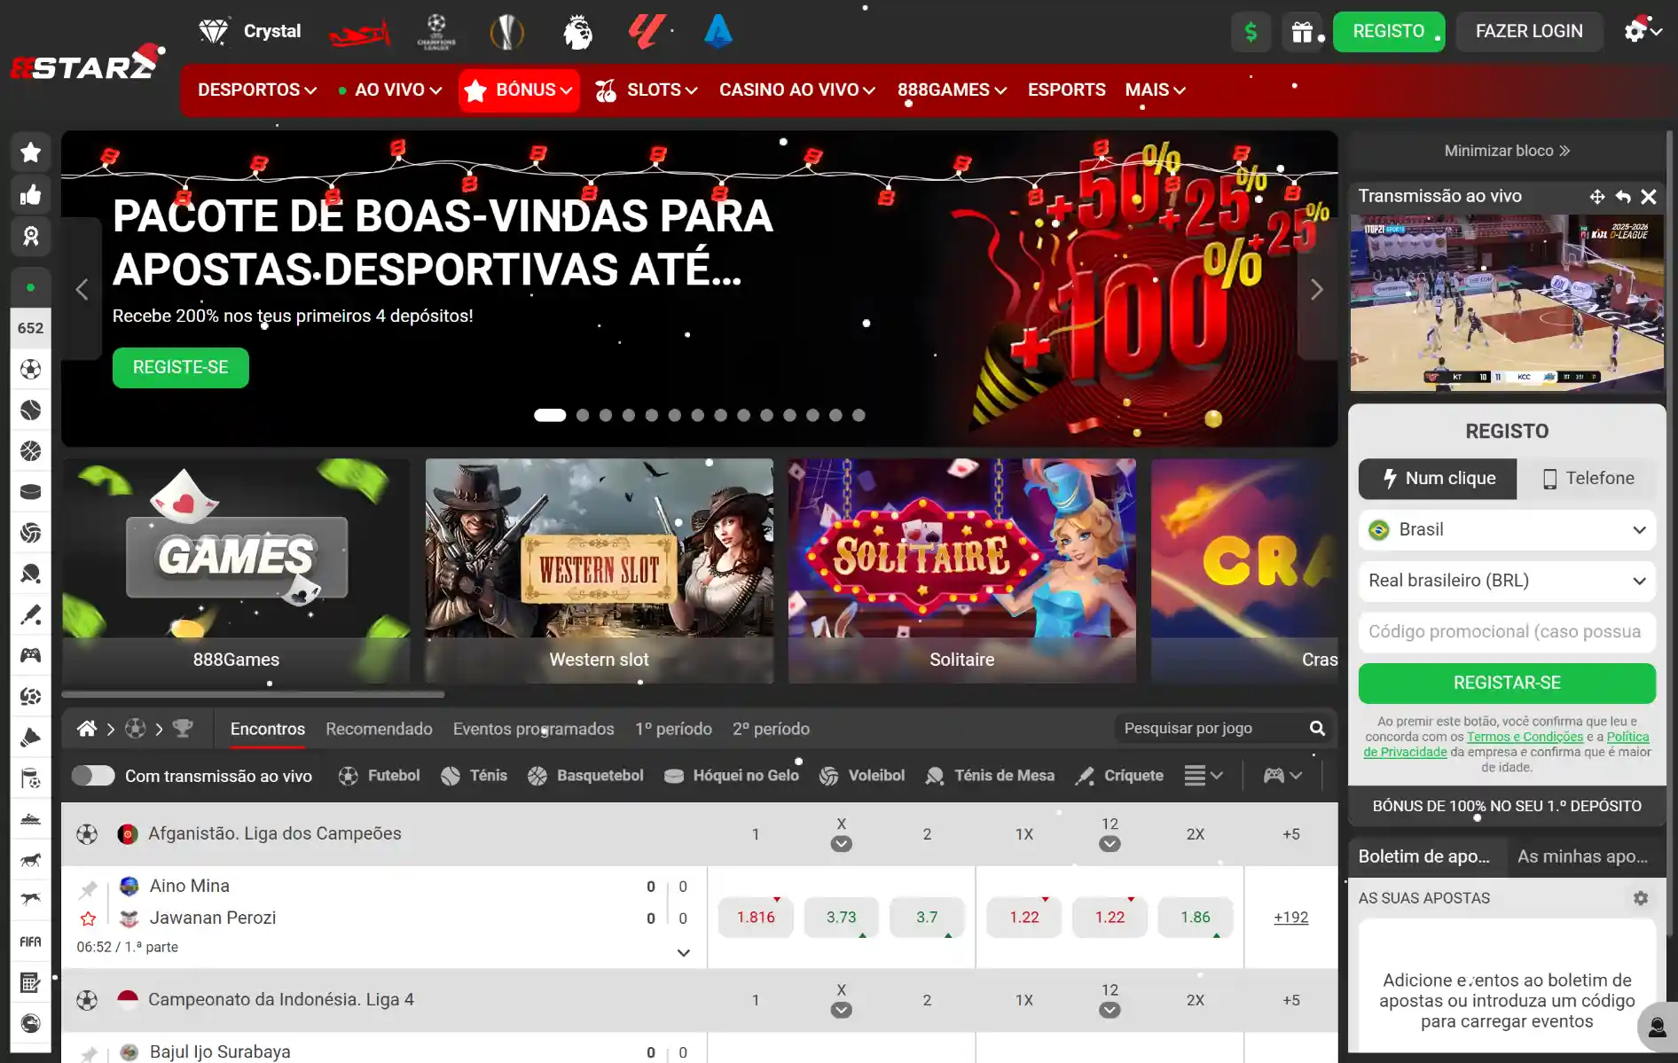Expand the Real brasileiro currency selector
This screenshot has width=1678, height=1063.
[x=1506, y=581]
